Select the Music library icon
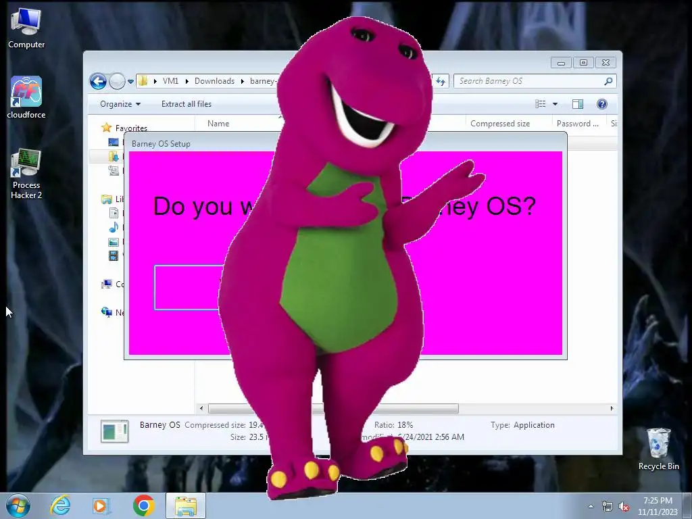This screenshot has width=692, height=519. [114, 227]
